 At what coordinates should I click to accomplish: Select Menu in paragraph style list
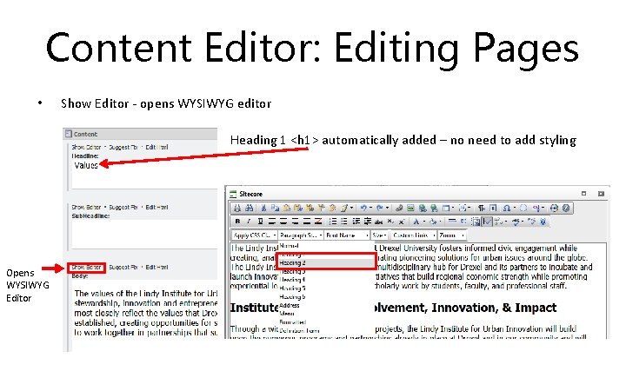coord(287,314)
